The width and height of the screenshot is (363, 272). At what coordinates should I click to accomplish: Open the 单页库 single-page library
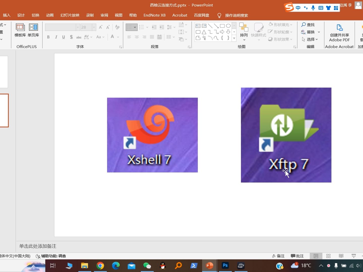pos(33,30)
